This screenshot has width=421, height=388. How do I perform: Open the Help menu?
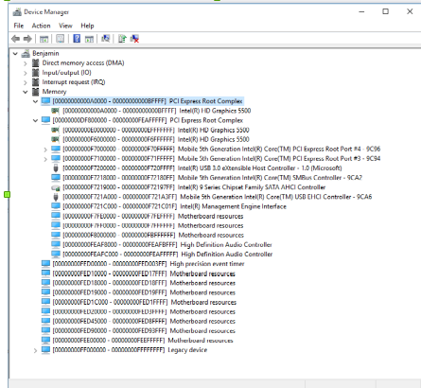pos(87,26)
